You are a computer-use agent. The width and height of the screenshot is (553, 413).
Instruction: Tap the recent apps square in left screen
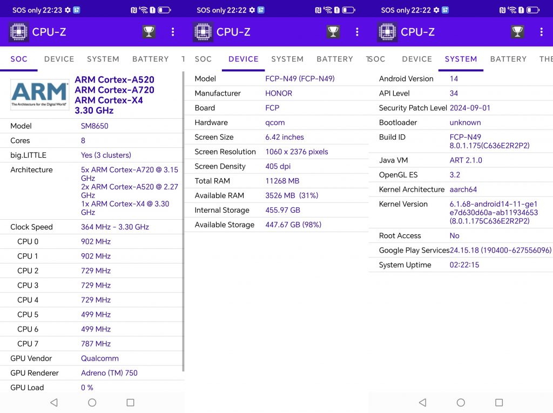[x=131, y=402]
